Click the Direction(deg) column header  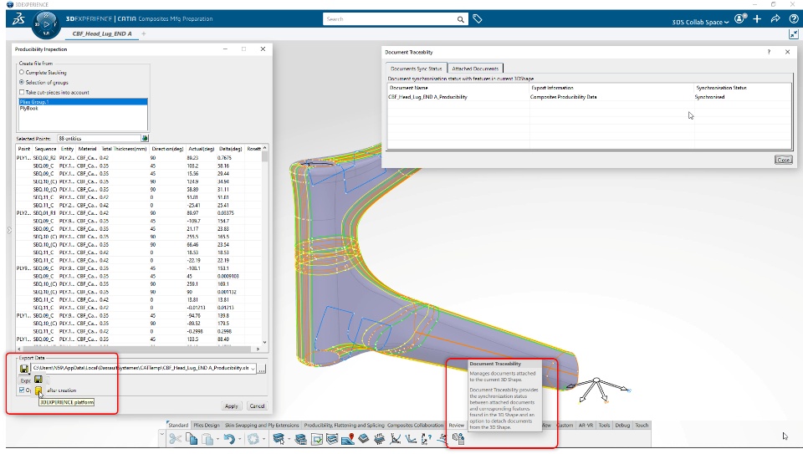pos(167,149)
